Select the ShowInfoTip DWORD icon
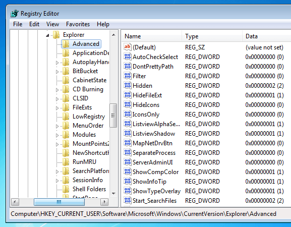This screenshot has width=291, height=227. (128, 181)
